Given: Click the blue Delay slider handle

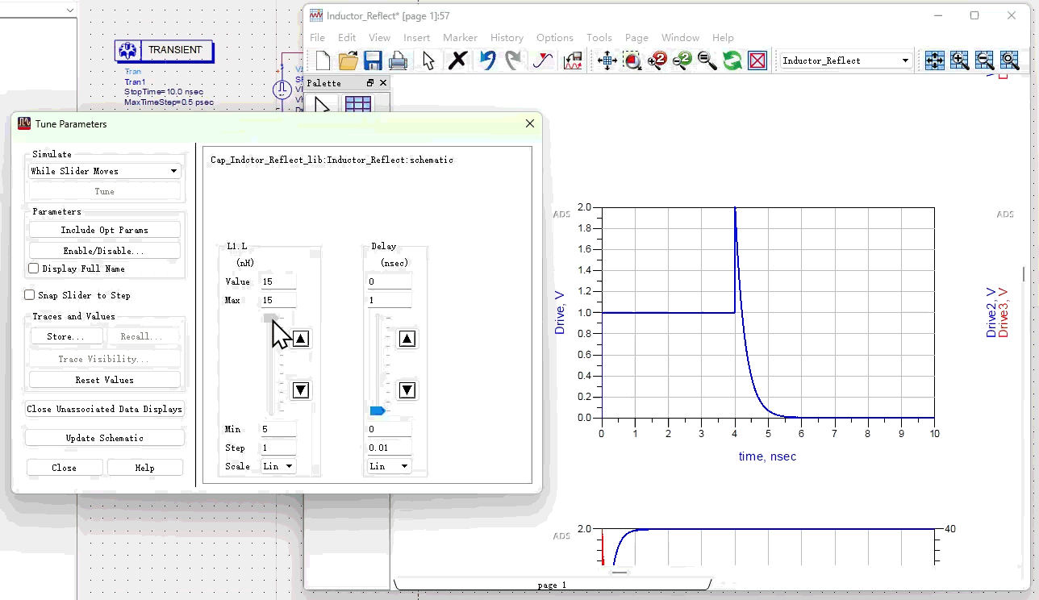Looking at the screenshot, I should coord(377,410).
